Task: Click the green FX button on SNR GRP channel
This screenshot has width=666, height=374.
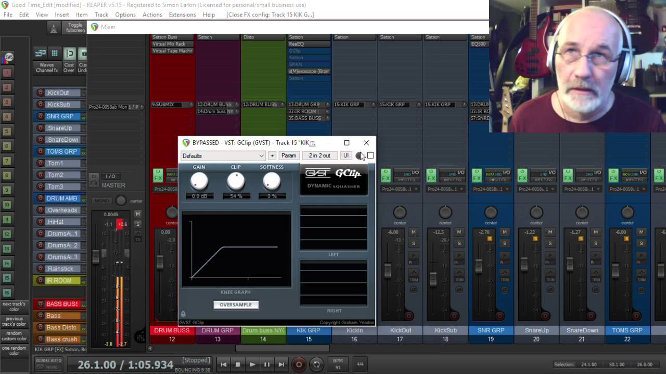Action: 477,176
